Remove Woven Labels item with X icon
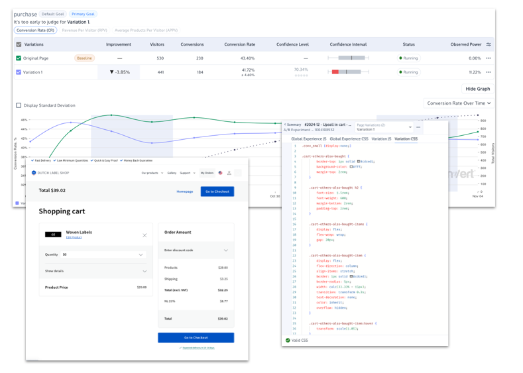The width and height of the screenshot is (523, 373). [x=145, y=235]
